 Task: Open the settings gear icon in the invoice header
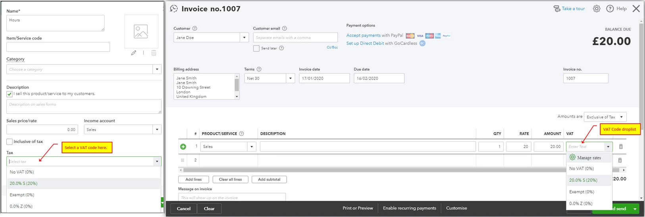click(x=597, y=9)
